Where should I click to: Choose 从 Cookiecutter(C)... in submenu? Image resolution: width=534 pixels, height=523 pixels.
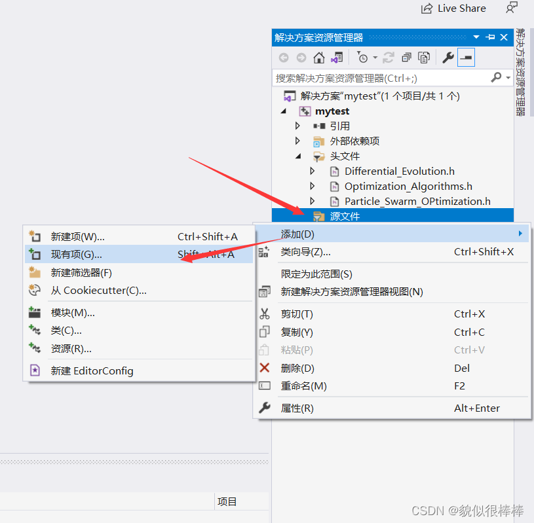[139, 291]
